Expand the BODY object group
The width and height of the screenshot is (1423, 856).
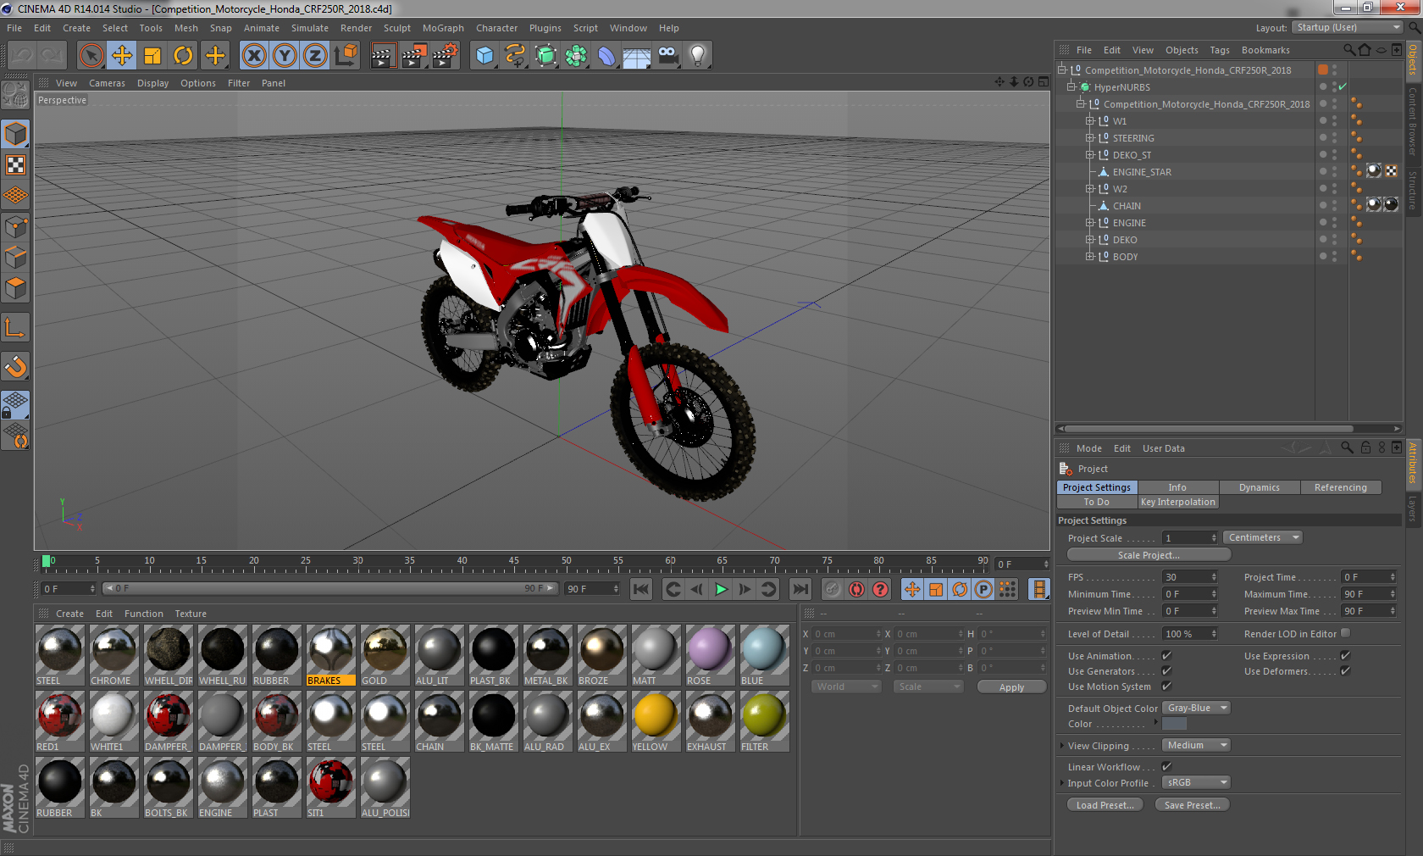[1090, 257]
